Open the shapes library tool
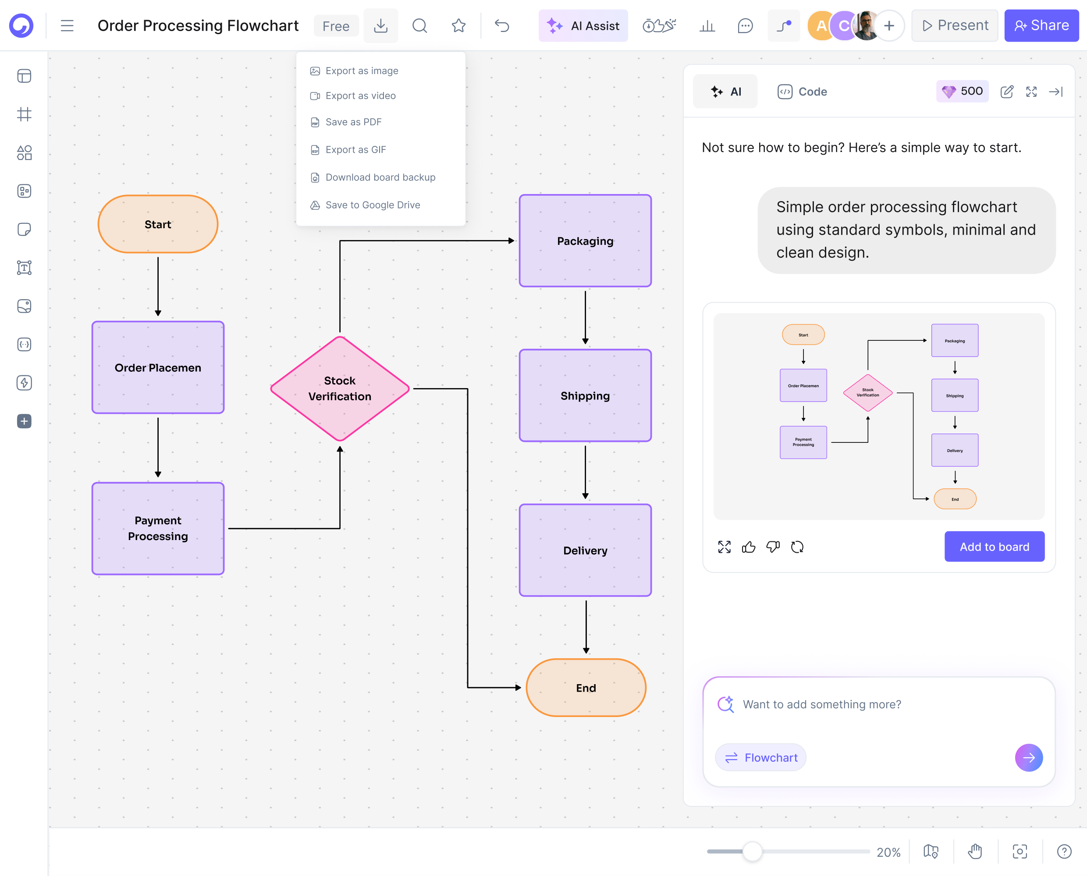The height and width of the screenshot is (876, 1087). 24,152
